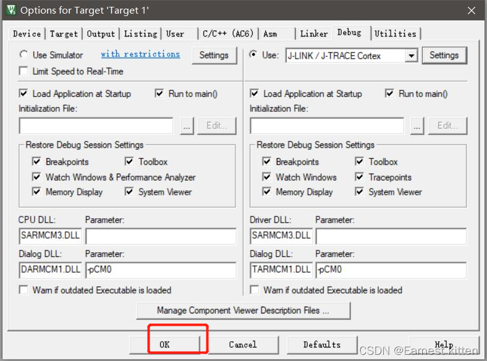Screen dimensions: 487x361
Task: Toggle debugger Watch Windows checkbox
Action: pos(267,177)
